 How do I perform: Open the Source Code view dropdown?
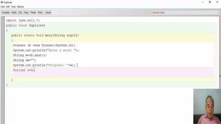coord(186,12)
